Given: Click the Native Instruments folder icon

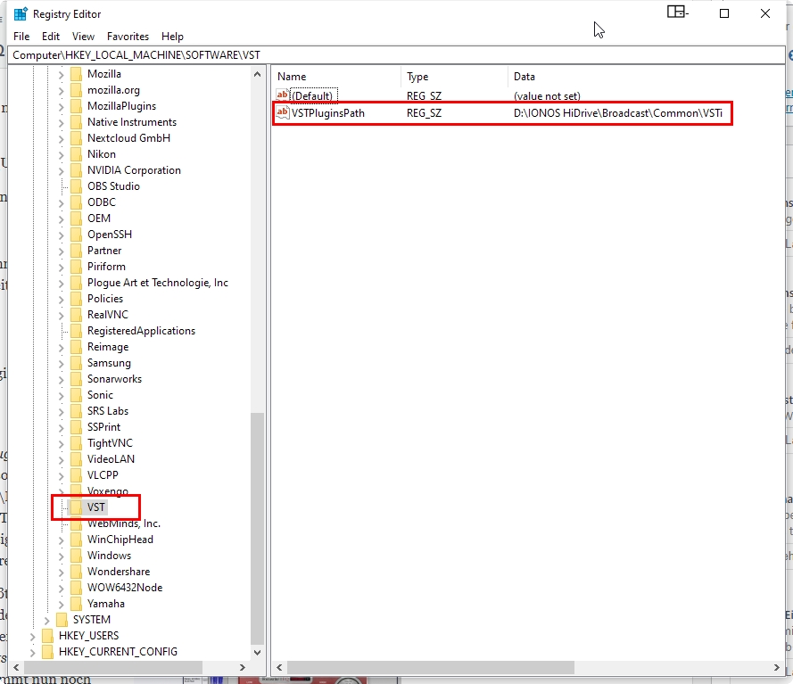Looking at the screenshot, I should 77,122.
